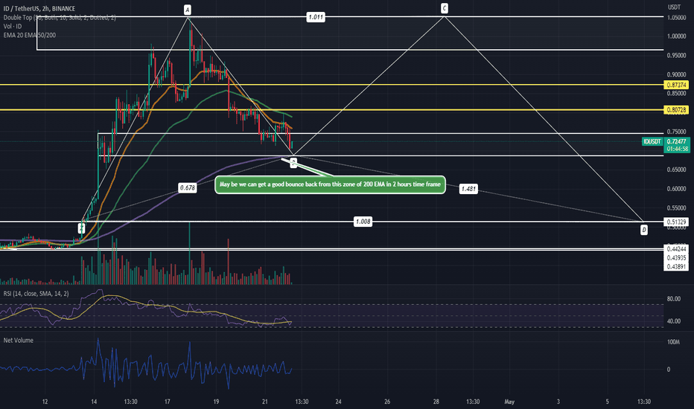Viewport: 694px width, 409px height.
Task: Select the pattern point A label
Action: [x=188, y=10]
